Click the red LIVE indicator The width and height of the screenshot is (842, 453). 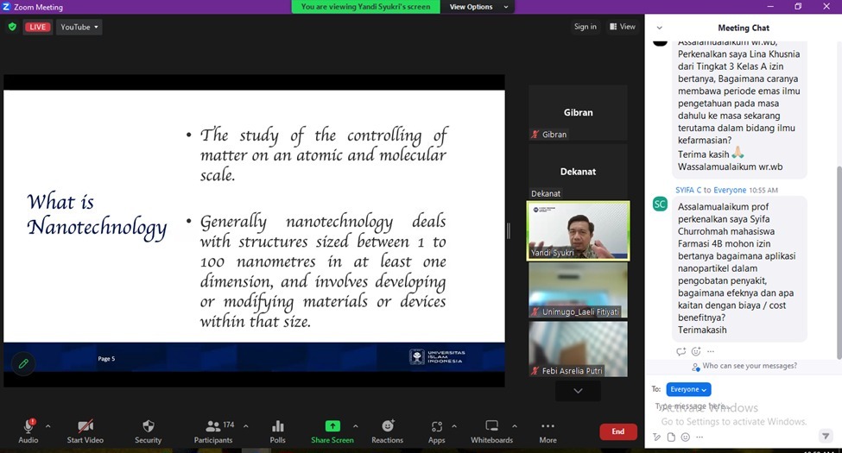pos(38,27)
